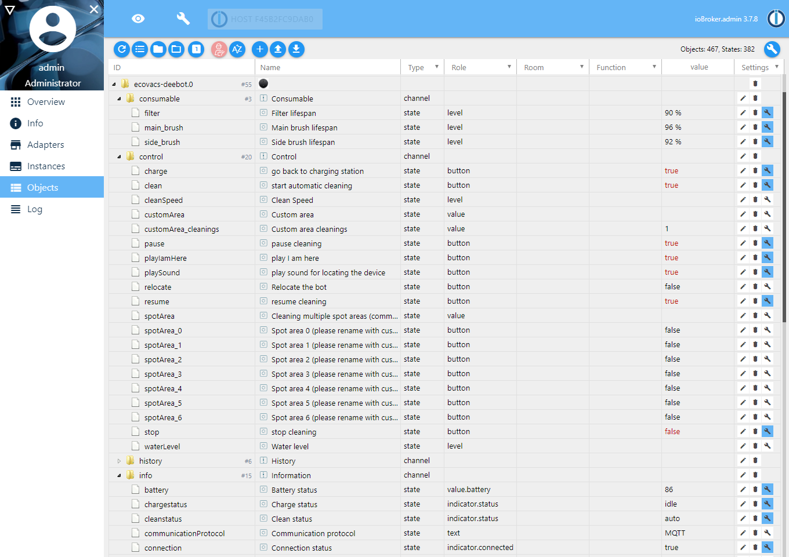The image size is (789, 557).
Task: Go to Adapters page
Action: pyautogui.click(x=52, y=145)
